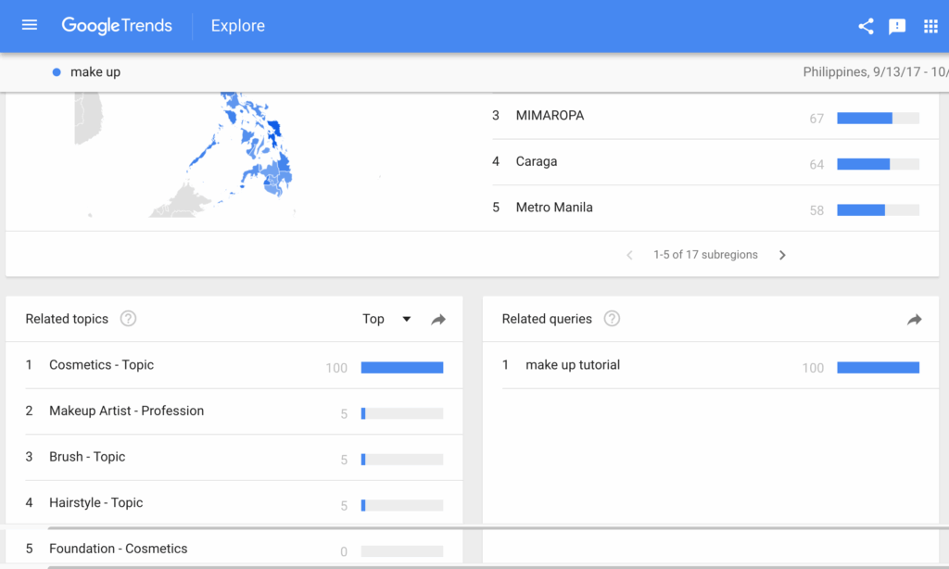Image resolution: width=949 pixels, height=569 pixels.
Task: Click help icon beside Related topics
Action: (x=128, y=319)
